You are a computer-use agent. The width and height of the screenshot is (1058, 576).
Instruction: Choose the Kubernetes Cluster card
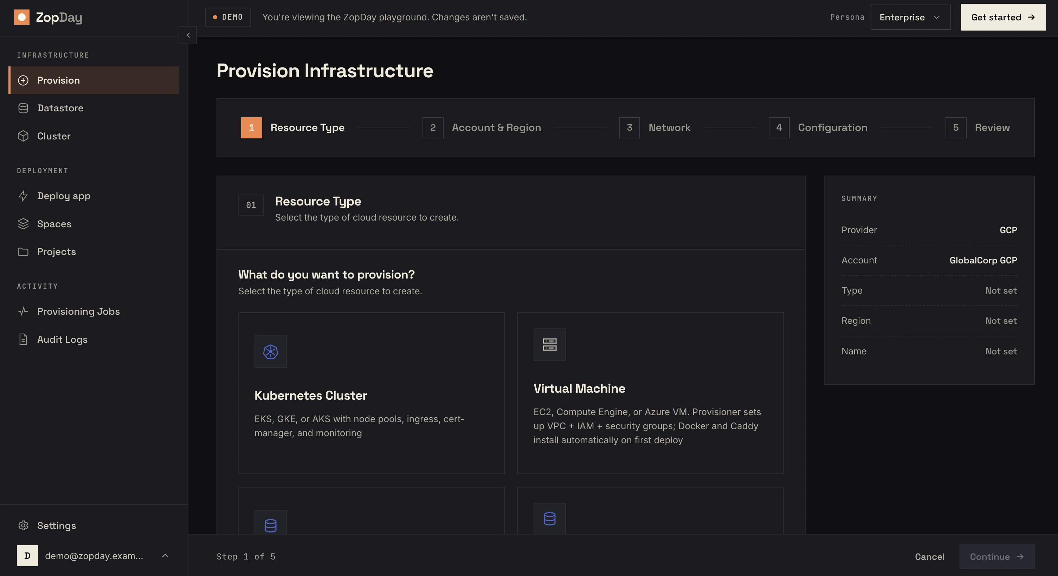(371, 393)
